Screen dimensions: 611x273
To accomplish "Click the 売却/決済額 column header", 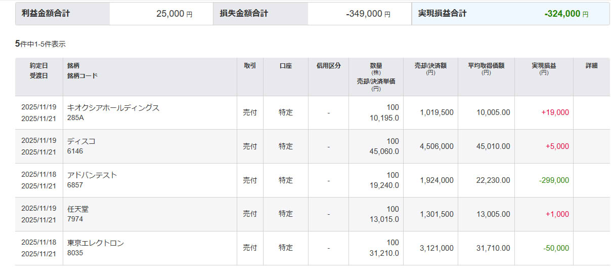I will [x=430, y=66].
